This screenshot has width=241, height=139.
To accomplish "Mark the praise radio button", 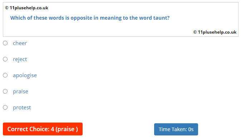I will 5,91.
